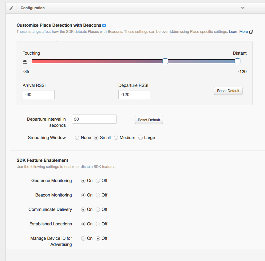Click the external link icon after Learn More

(251, 32)
